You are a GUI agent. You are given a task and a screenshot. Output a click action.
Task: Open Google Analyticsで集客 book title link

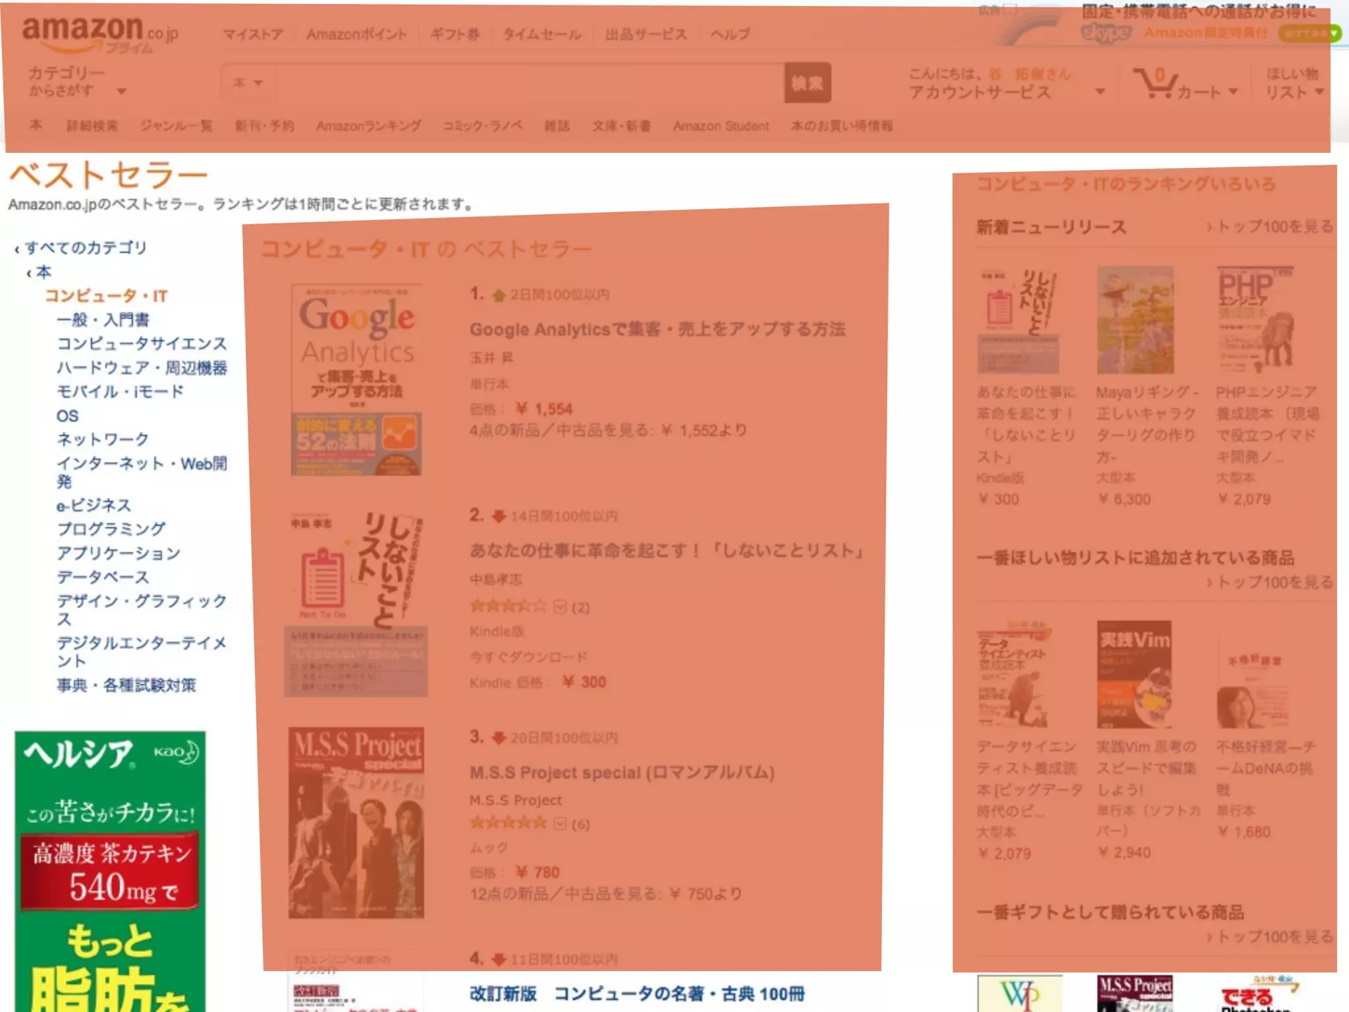[657, 329]
